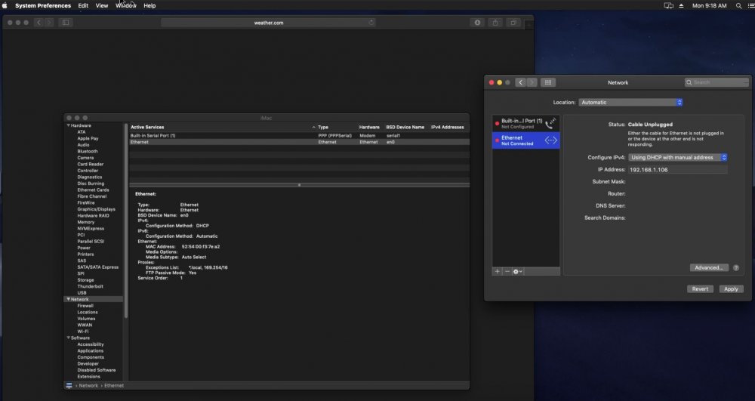The height and width of the screenshot is (401, 755).
Task: Open Notification Center icon
Action: [750, 6]
